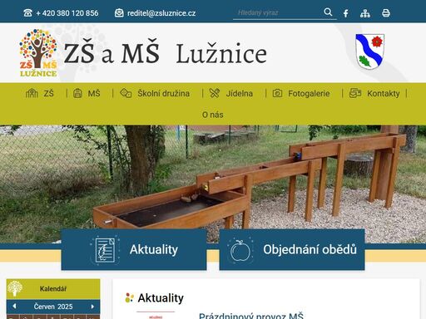Click the magnifier search icon
Image resolution: width=426 pixels, height=319 pixels.
tap(328, 12)
